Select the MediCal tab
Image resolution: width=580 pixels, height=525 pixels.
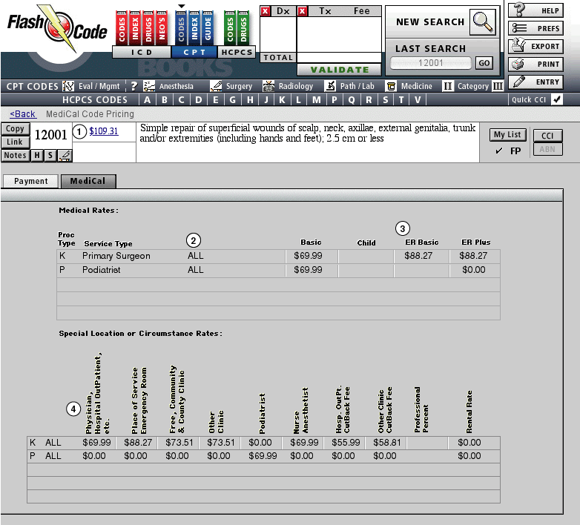point(88,181)
